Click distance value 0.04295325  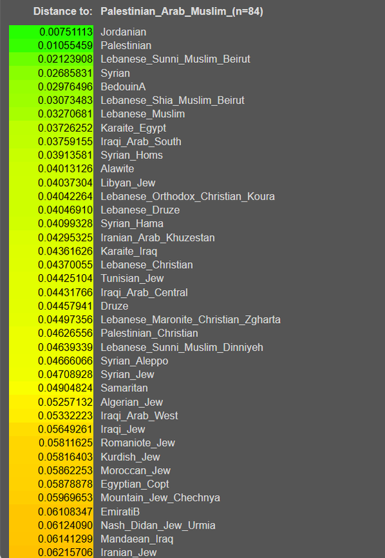pyautogui.click(x=65, y=238)
